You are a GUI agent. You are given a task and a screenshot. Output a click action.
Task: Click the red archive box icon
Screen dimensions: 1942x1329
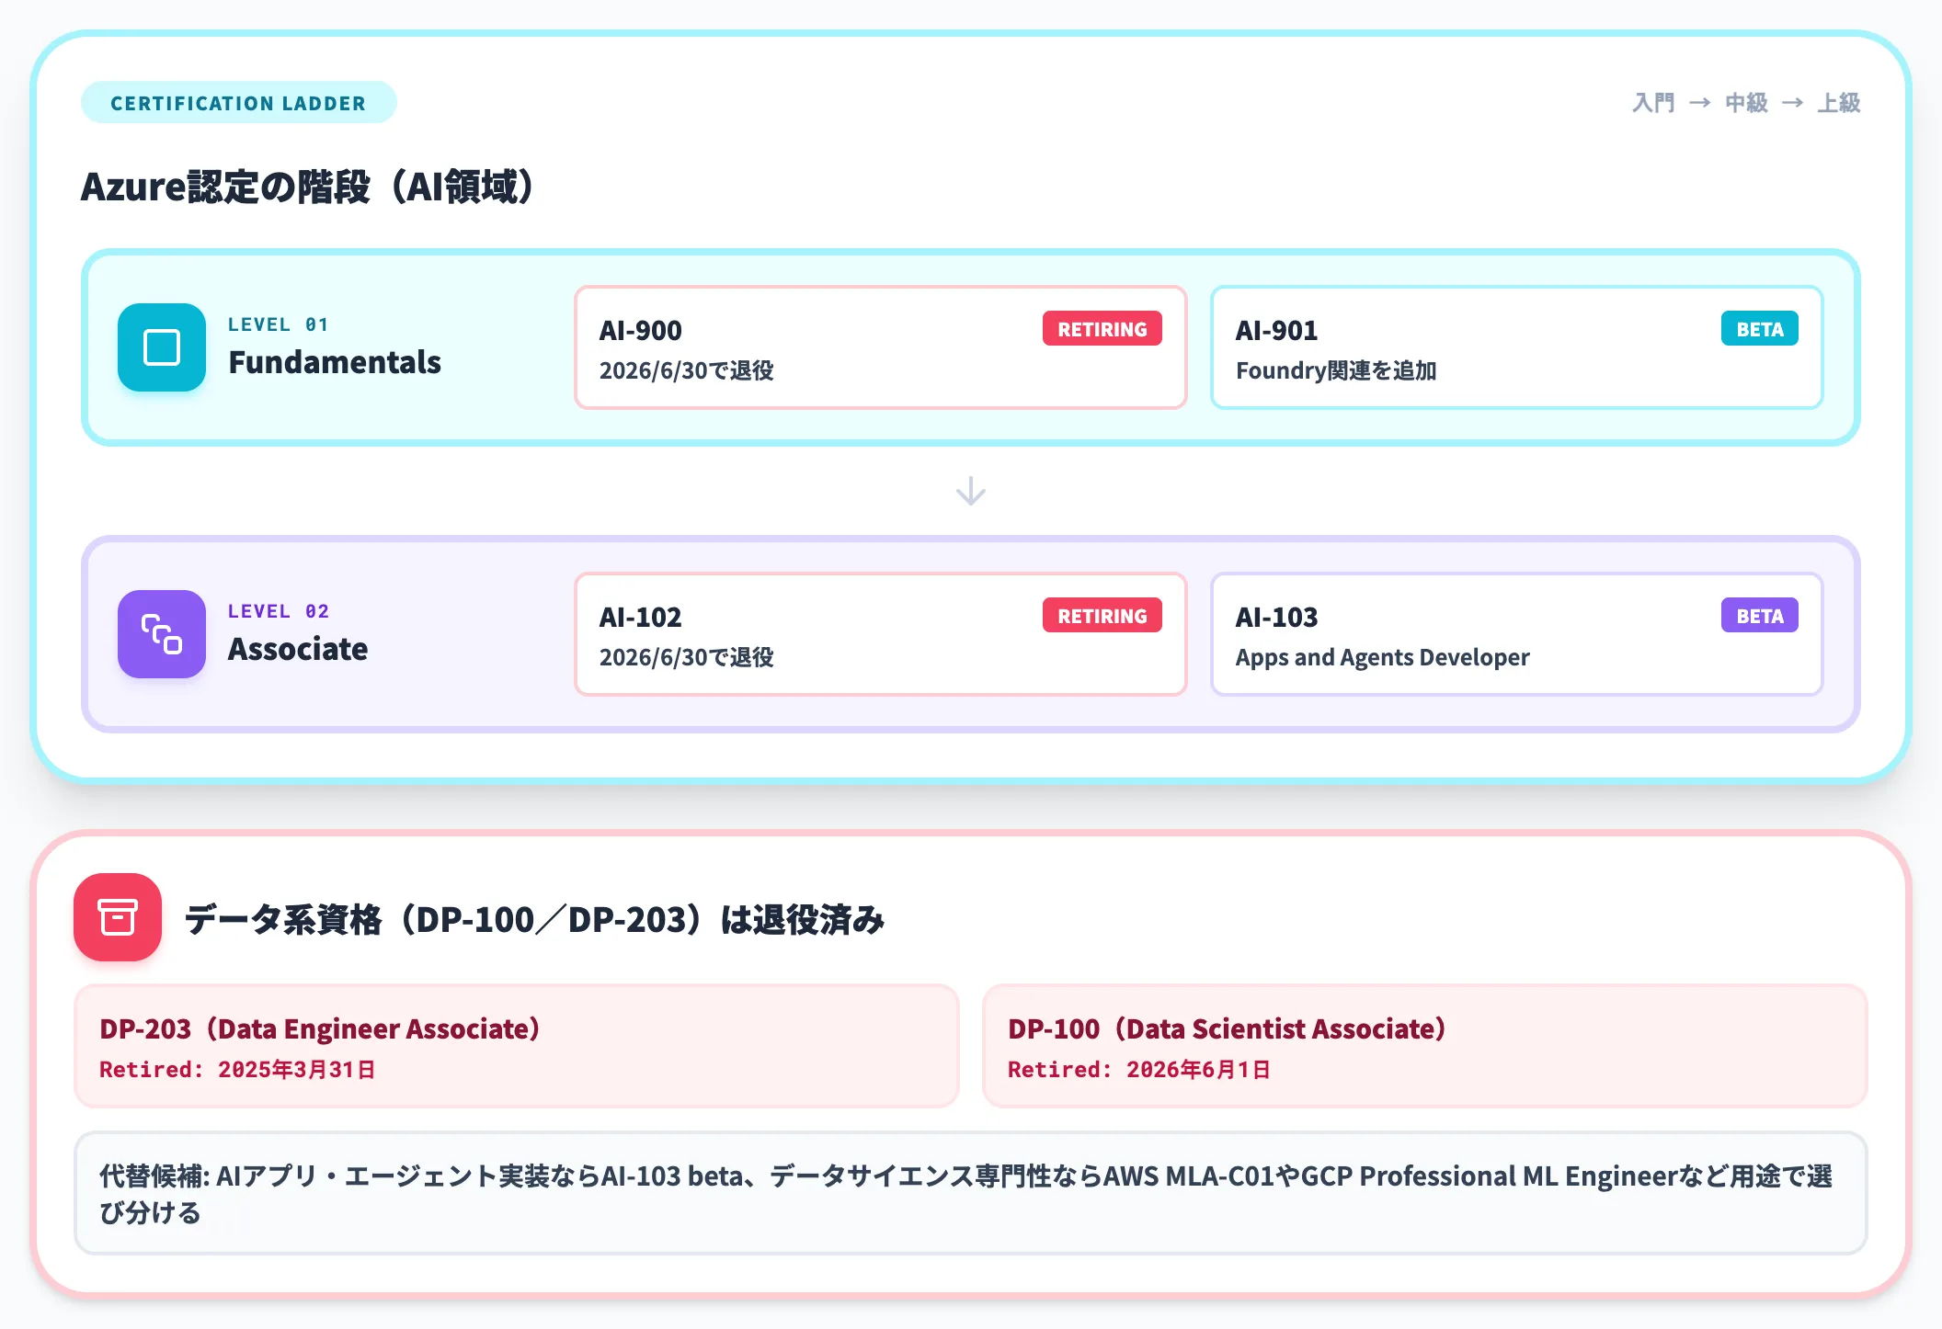click(x=118, y=917)
